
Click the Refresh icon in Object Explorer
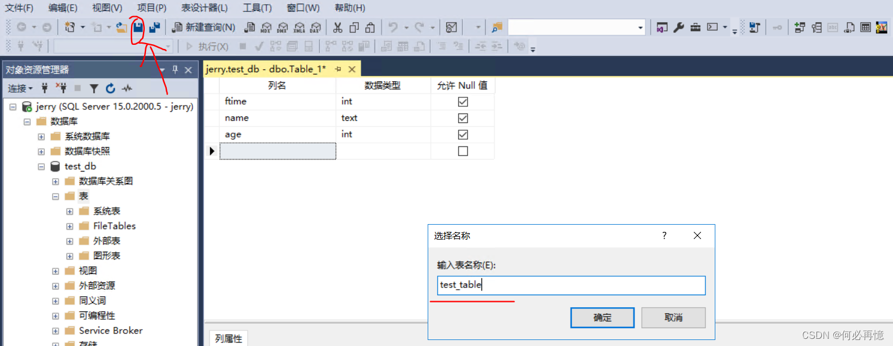click(111, 88)
